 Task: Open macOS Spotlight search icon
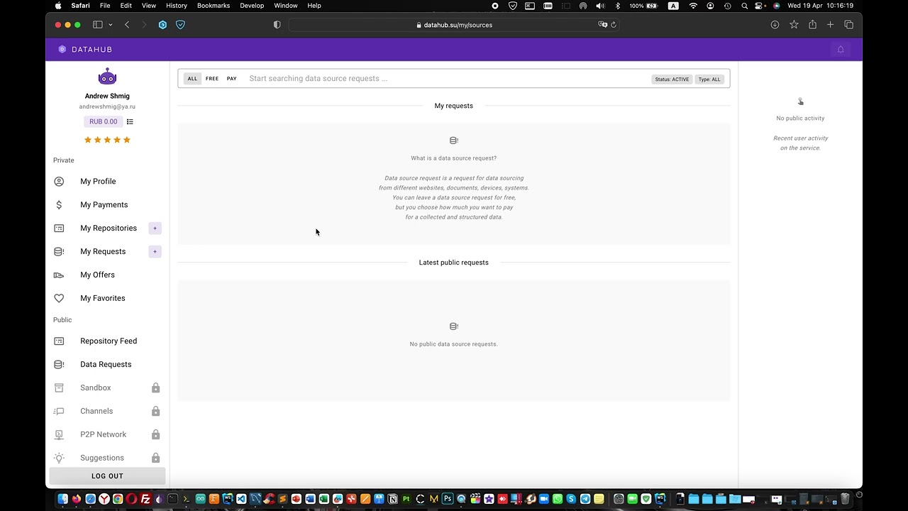click(744, 6)
